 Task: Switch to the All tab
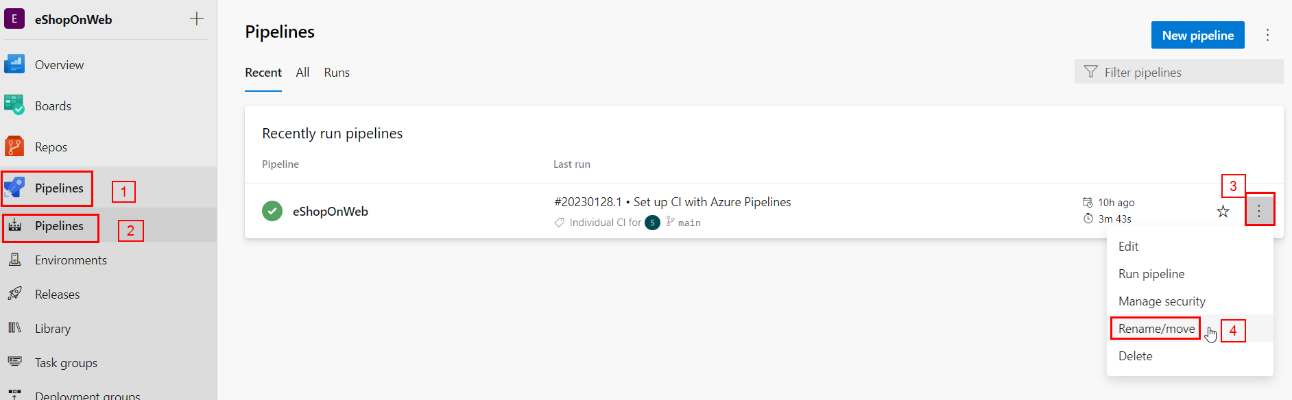pyautogui.click(x=302, y=72)
